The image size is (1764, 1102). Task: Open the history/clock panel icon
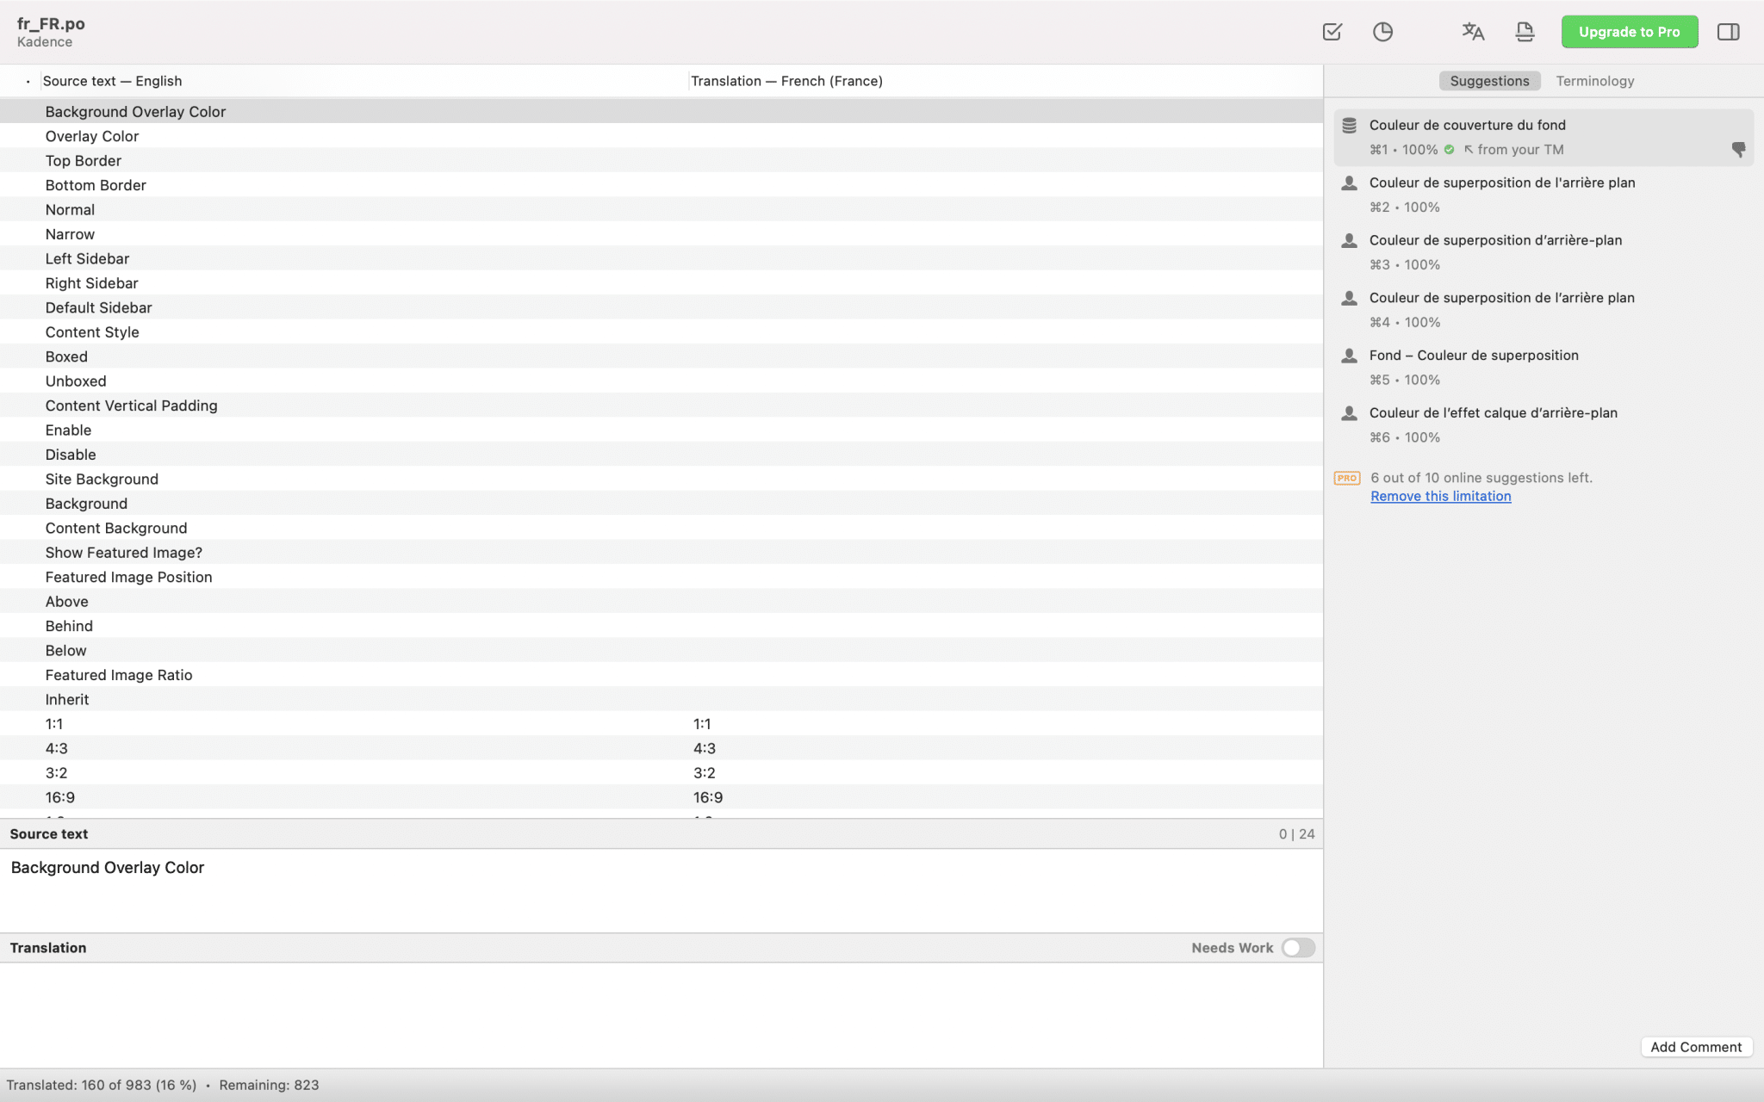(1382, 32)
